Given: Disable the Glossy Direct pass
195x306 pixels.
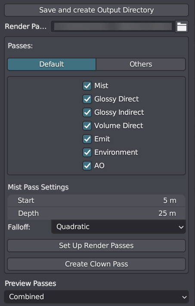Looking at the screenshot, I should point(87,99).
